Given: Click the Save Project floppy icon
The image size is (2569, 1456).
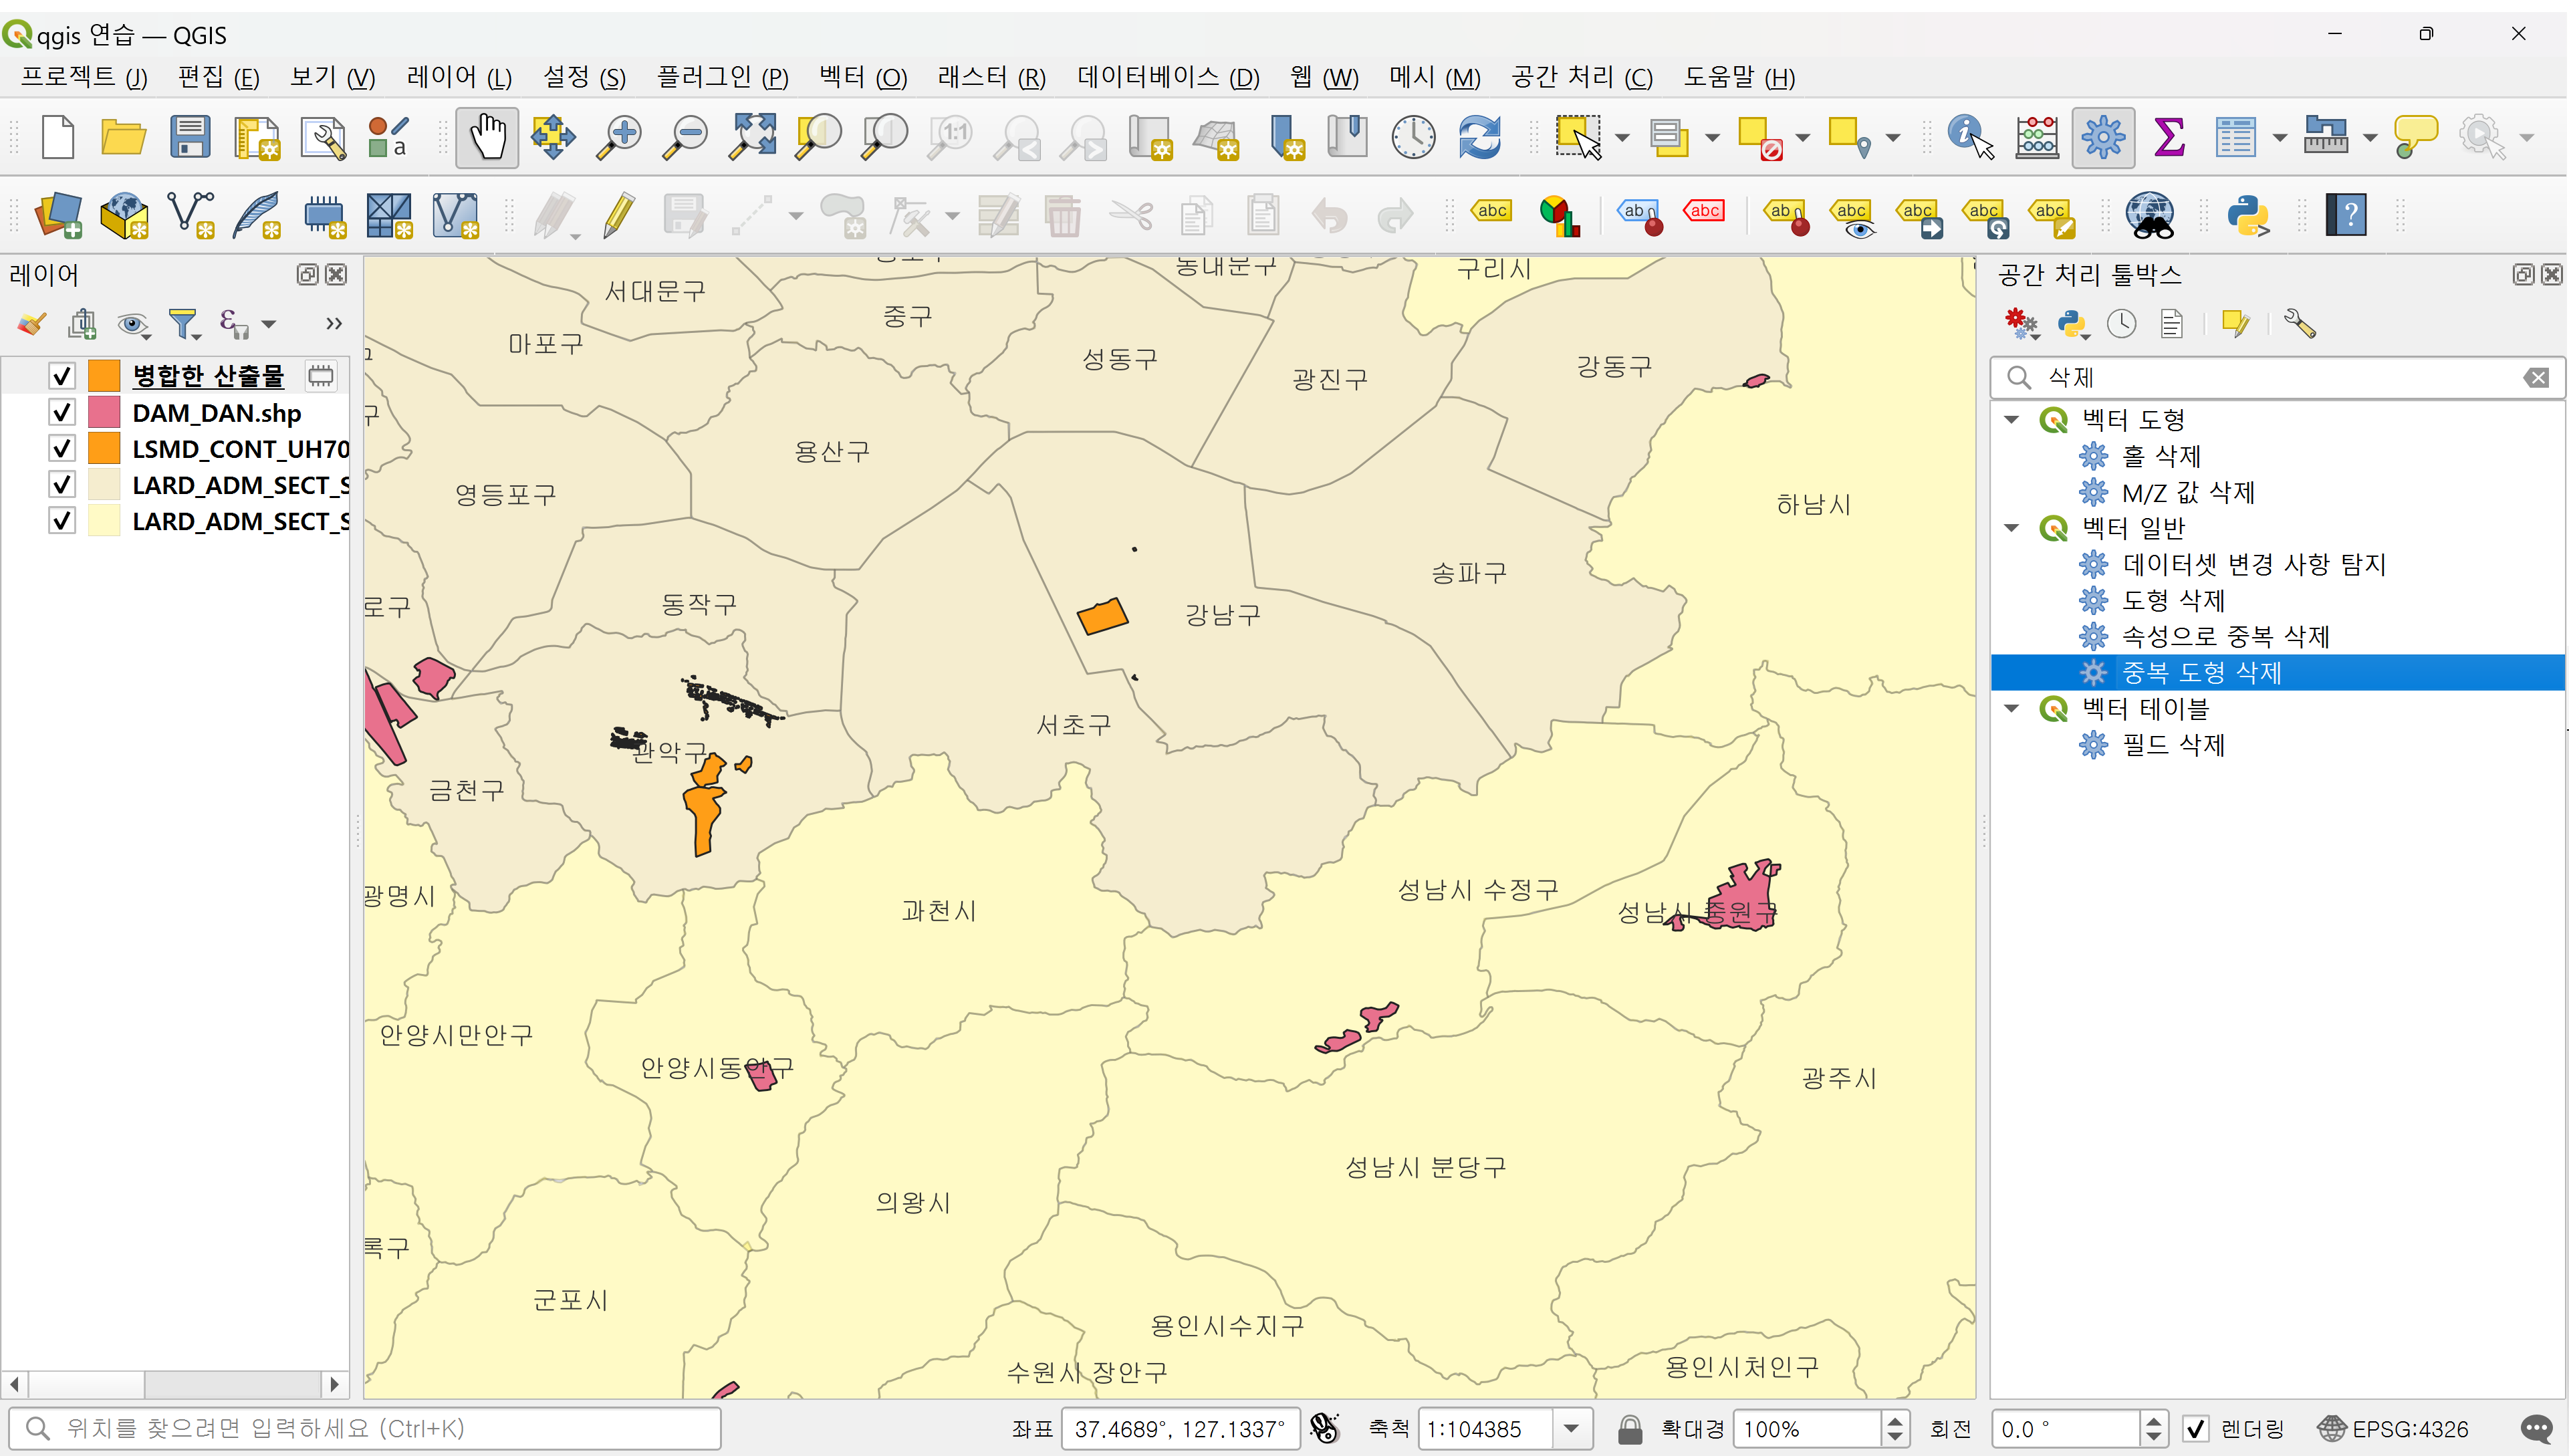Looking at the screenshot, I should click(x=189, y=137).
